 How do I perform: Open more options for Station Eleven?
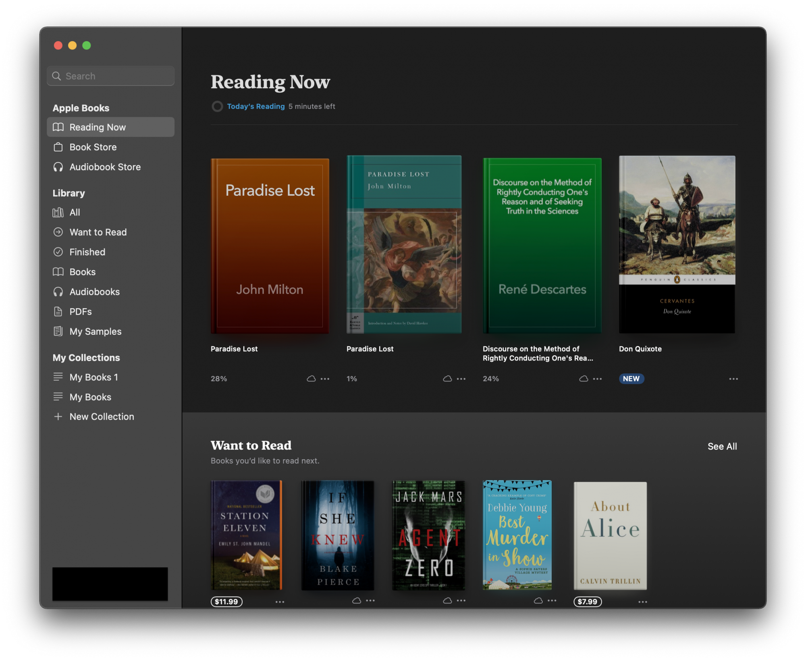pyautogui.click(x=280, y=602)
